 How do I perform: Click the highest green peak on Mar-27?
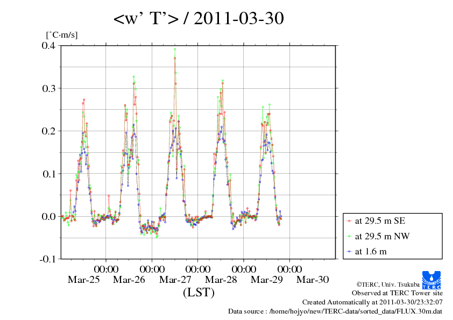click(175, 49)
